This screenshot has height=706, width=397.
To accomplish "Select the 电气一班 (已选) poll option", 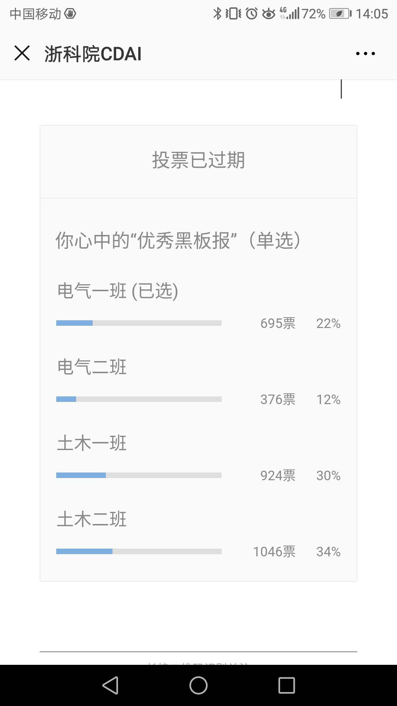I will coord(118,291).
